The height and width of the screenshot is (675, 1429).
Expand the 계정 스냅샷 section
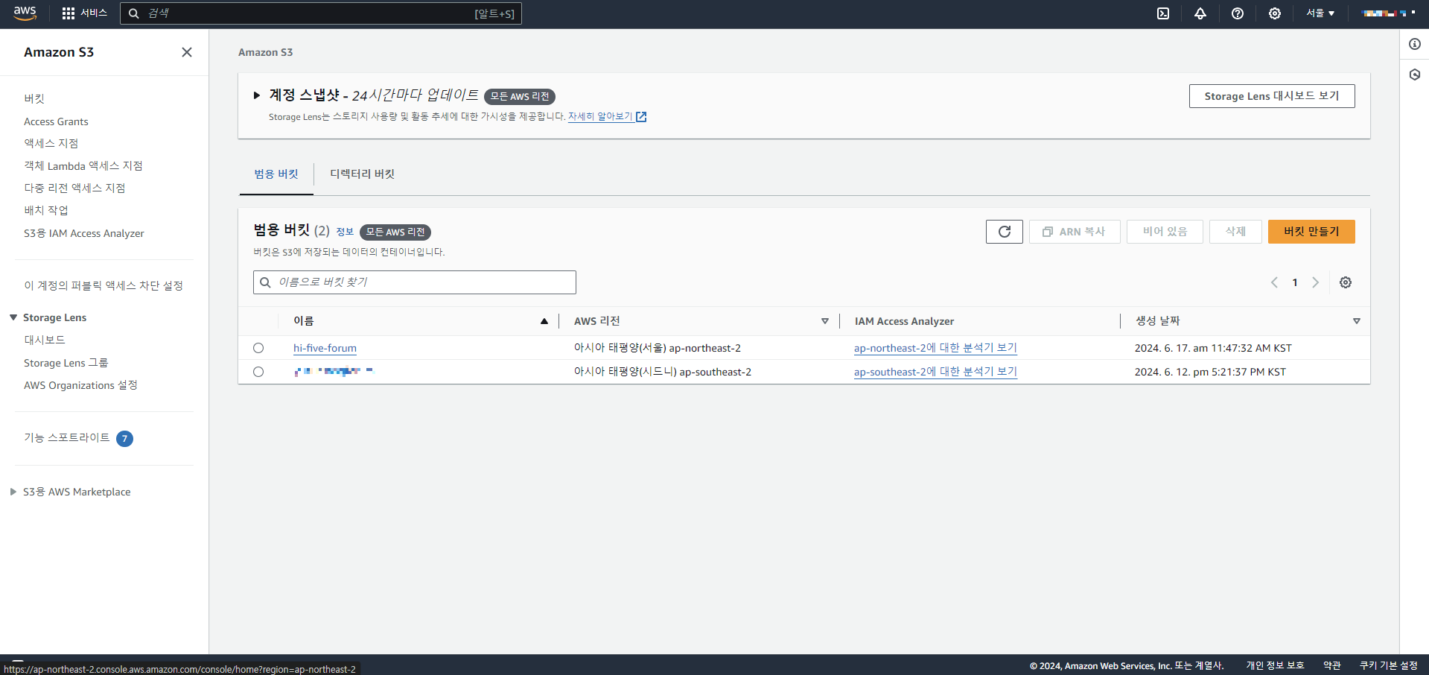(x=257, y=95)
